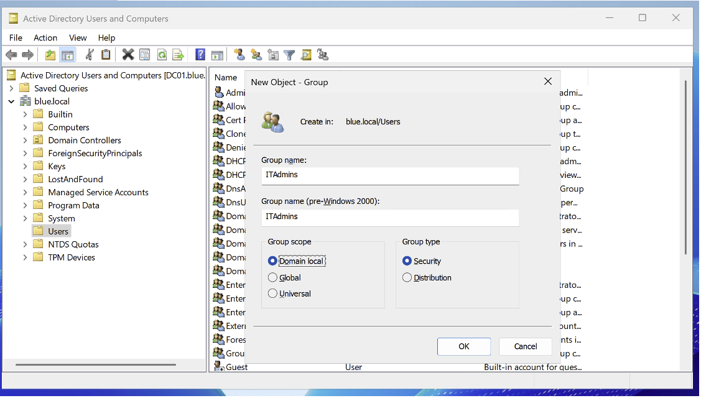Viewport: 701px width, 398px height.
Task: Click the create new user toolbar icon
Action: pos(239,55)
